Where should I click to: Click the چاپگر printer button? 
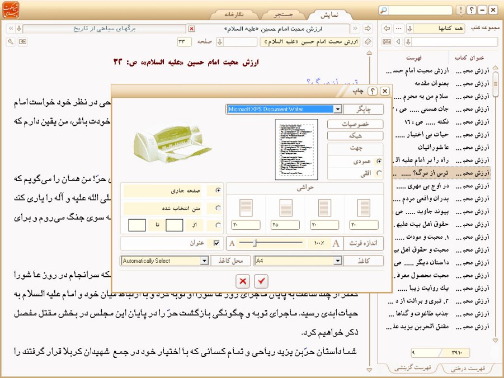coord(364,109)
